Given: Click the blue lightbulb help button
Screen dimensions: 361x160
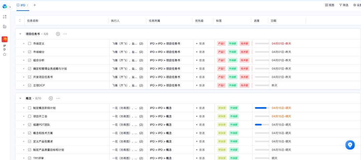Looking at the screenshot, I should (350, 145).
